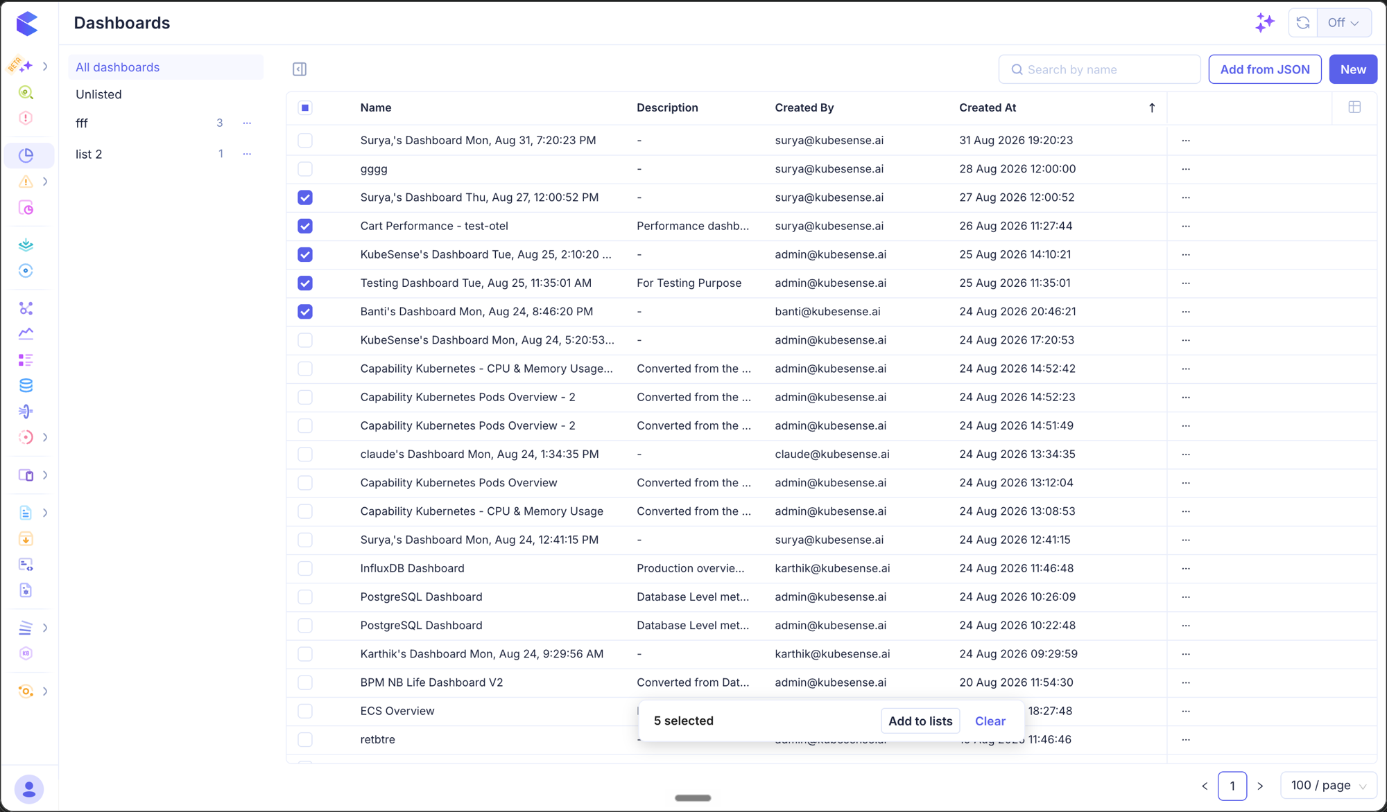Viewport: 1387px width, 812px height.
Task: Open the service map nodes sidebar icon
Action: click(26, 308)
